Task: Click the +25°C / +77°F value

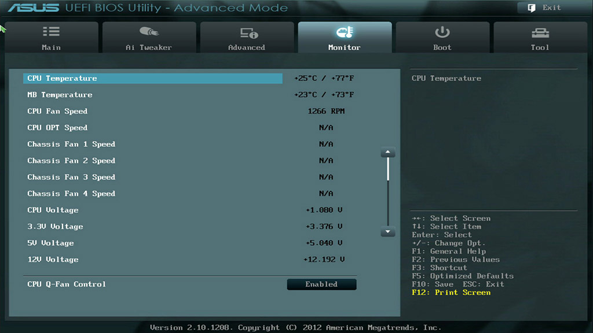Action: point(324,78)
